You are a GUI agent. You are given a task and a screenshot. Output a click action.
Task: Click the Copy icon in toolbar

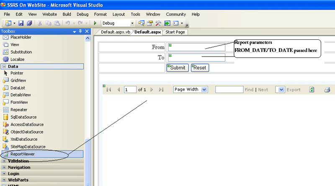49,23
